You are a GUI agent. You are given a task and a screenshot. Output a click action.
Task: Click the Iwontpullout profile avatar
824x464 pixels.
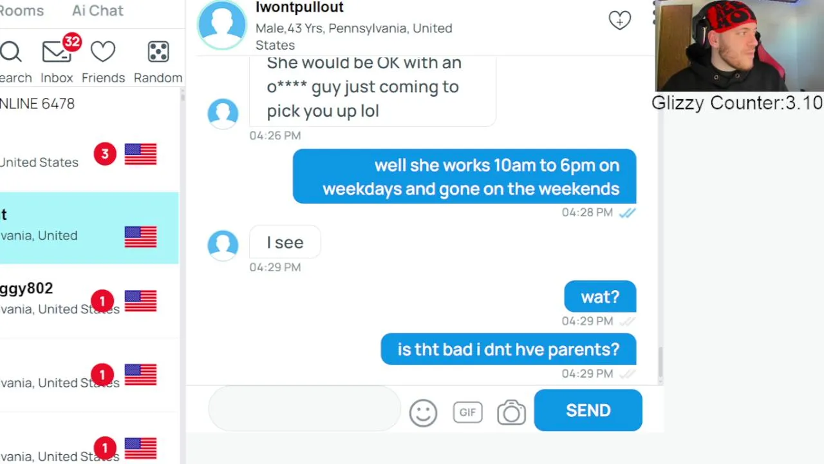pyautogui.click(x=222, y=24)
